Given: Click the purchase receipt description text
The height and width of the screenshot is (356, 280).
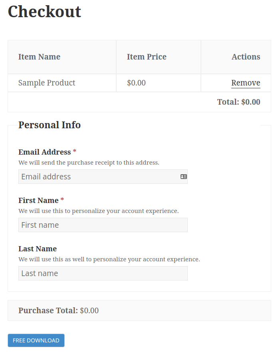Looking at the screenshot, I should pos(89,163).
